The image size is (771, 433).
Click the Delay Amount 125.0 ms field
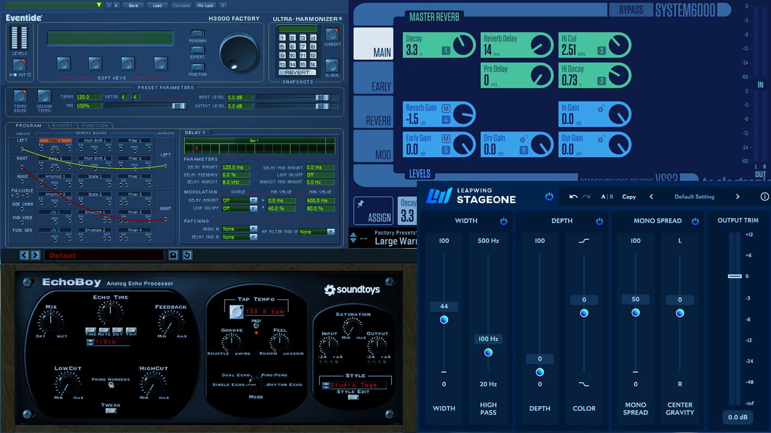(235, 167)
